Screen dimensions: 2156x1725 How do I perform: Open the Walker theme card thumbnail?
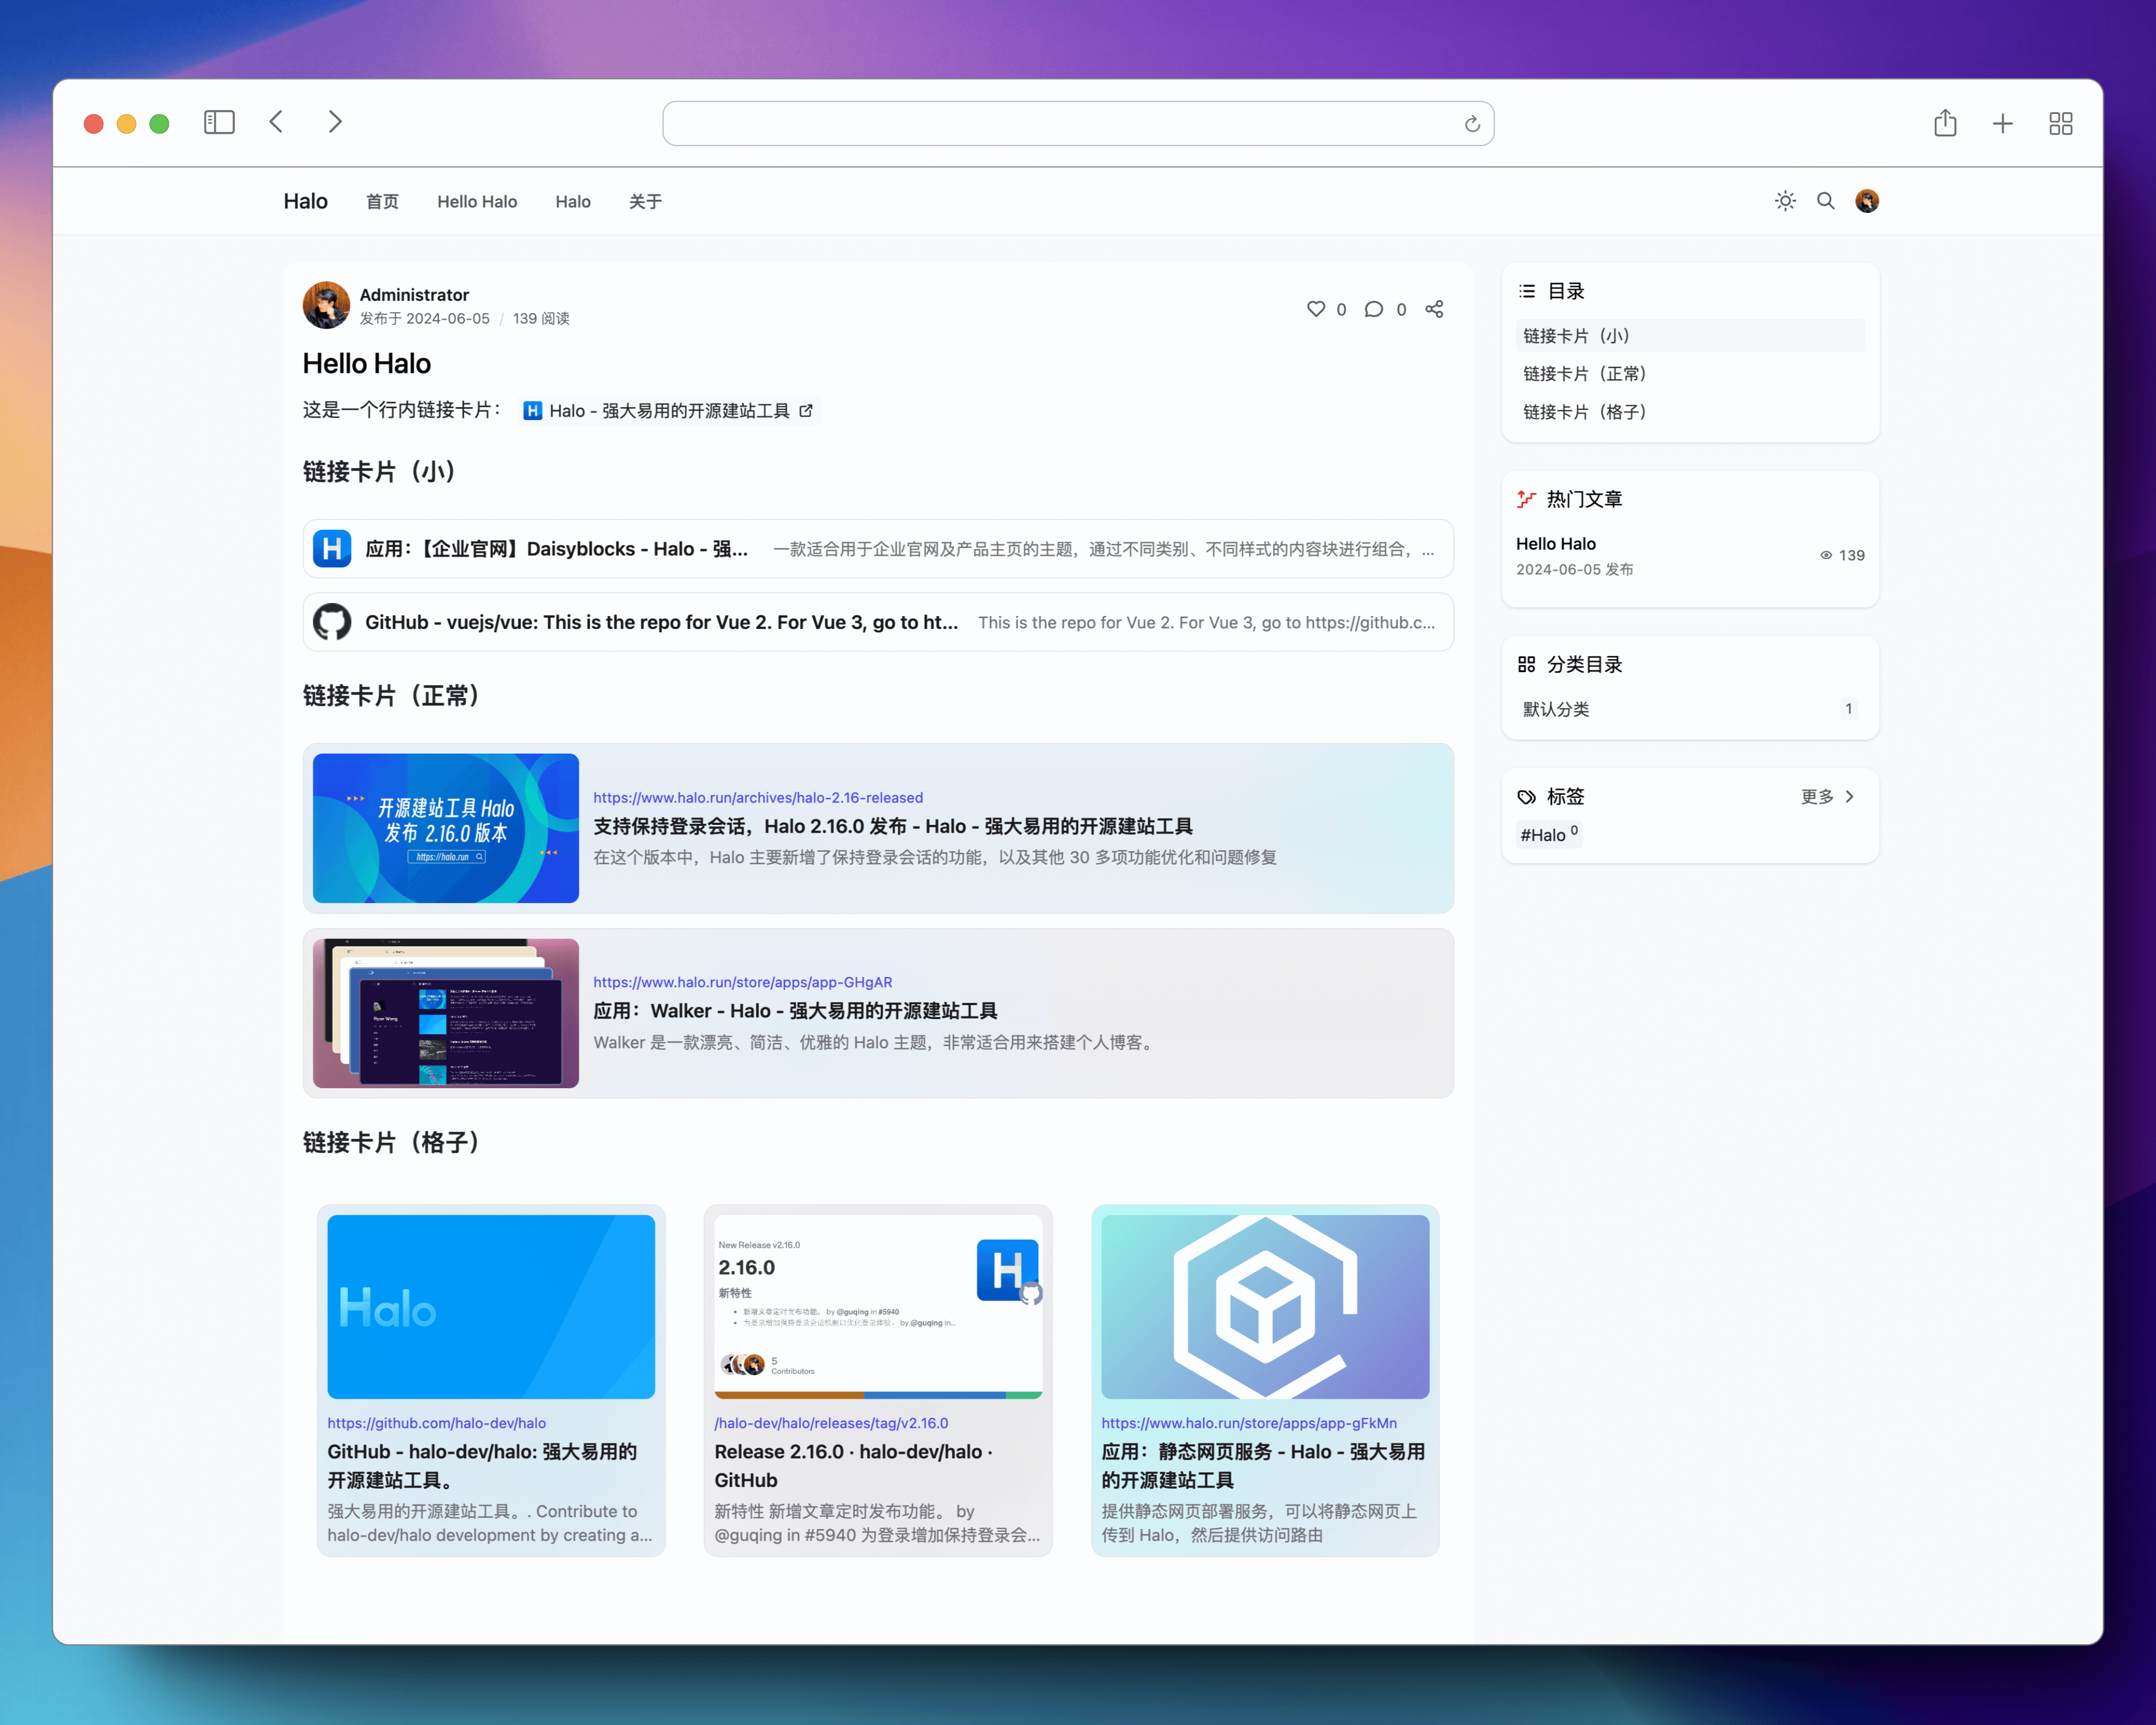(x=446, y=1013)
